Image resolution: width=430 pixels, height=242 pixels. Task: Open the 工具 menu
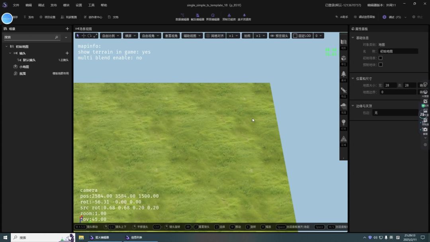(x=91, y=5)
